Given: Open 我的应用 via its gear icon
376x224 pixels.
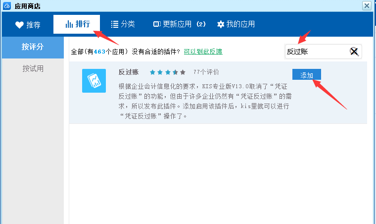Looking at the screenshot, I should tap(221, 24).
